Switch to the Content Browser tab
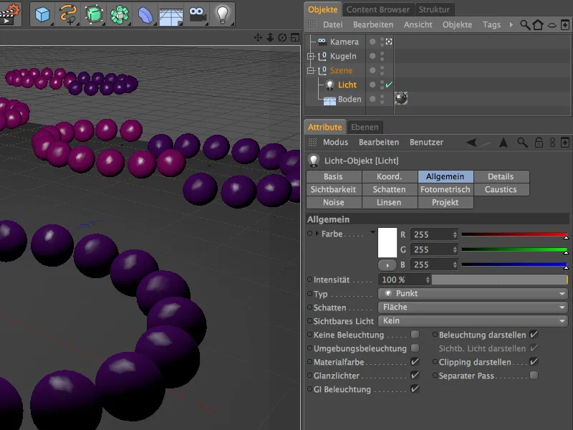This screenshot has height=430, width=573. (378, 9)
